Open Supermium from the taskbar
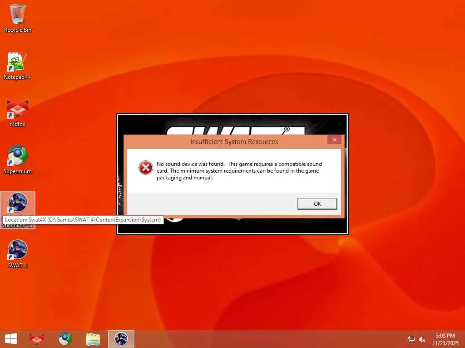 tap(64, 339)
